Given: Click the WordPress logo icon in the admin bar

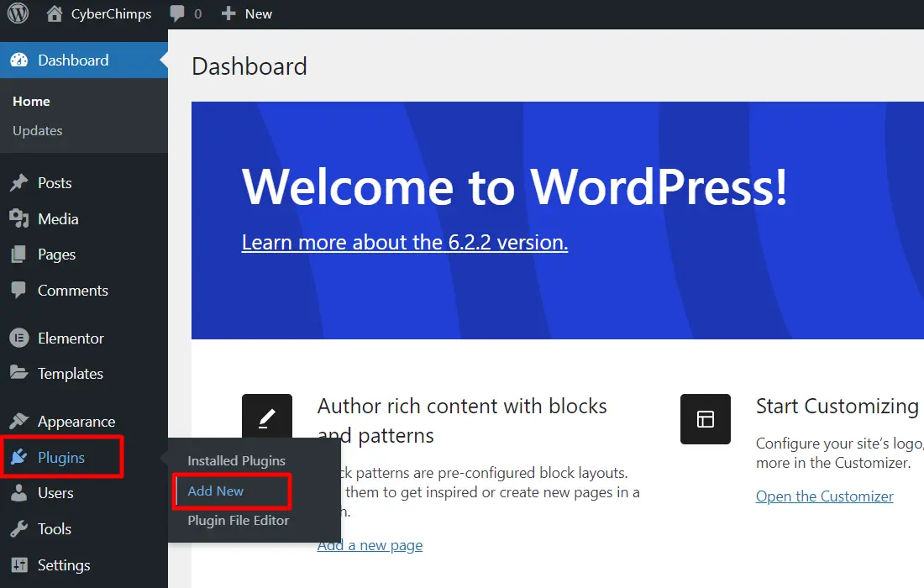Looking at the screenshot, I should coord(18,13).
